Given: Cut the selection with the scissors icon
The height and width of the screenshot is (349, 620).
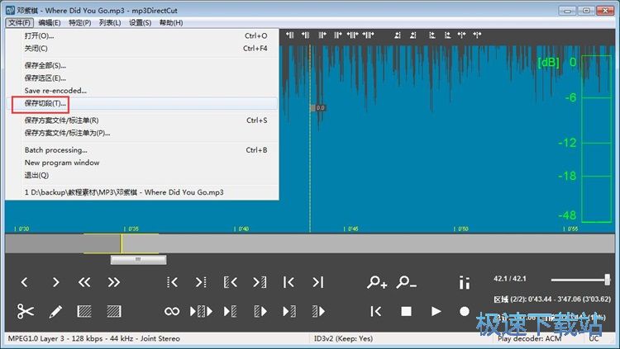Looking at the screenshot, I should coord(26,312).
